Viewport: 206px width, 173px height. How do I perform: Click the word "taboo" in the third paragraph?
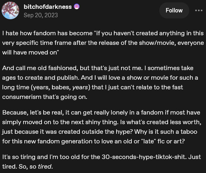pos(189,132)
